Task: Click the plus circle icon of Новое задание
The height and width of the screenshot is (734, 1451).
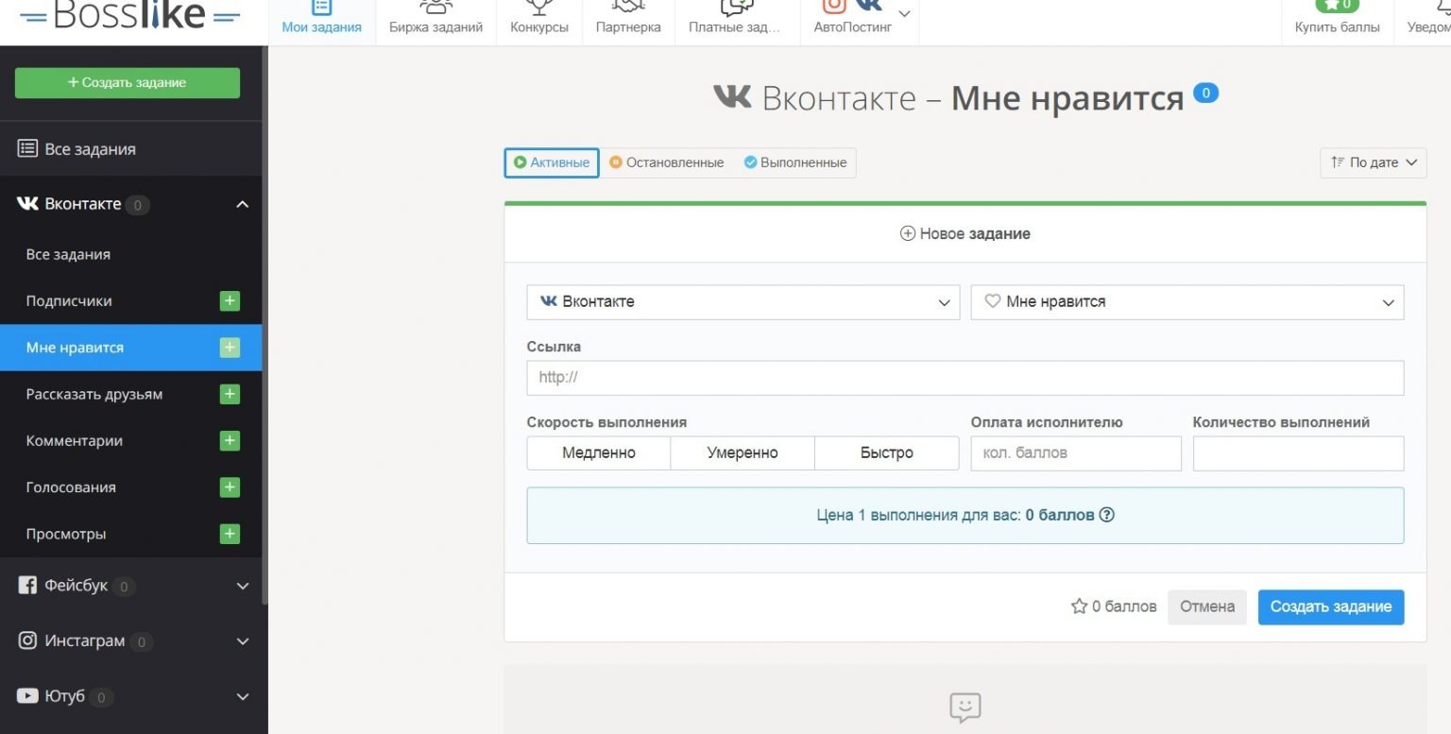Action: click(907, 233)
